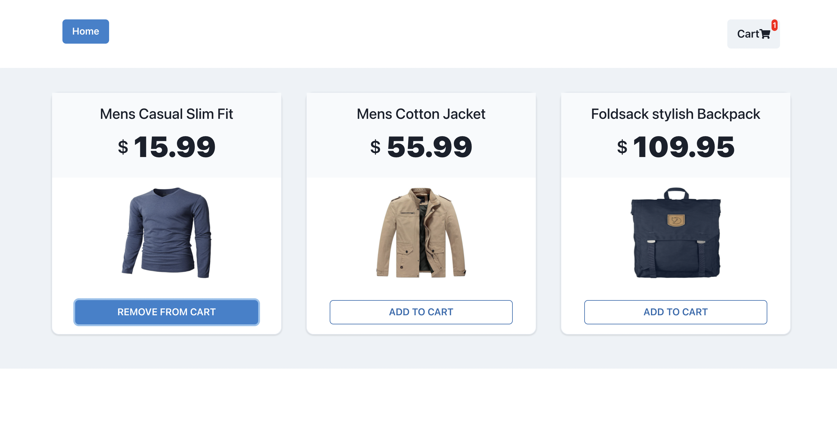This screenshot has width=837, height=425.
Task: Open the Cart button
Action: (x=753, y=34)
